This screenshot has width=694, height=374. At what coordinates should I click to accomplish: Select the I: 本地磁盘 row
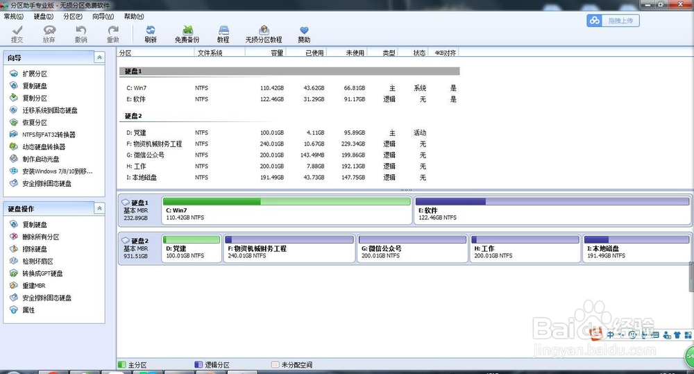pos(289,178)
